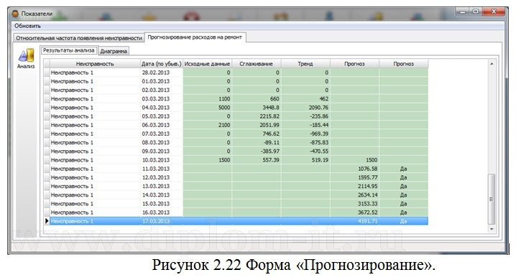Click date cell 01.03.2013
Screen dimensions: 526x280
[156, 81]
